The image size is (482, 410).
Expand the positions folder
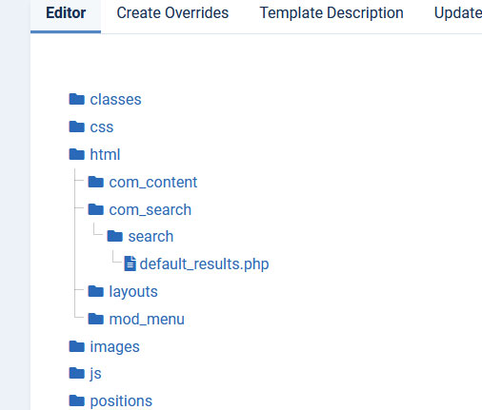pos(121,401)
